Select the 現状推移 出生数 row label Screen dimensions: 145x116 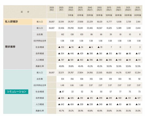coord(40,34)
